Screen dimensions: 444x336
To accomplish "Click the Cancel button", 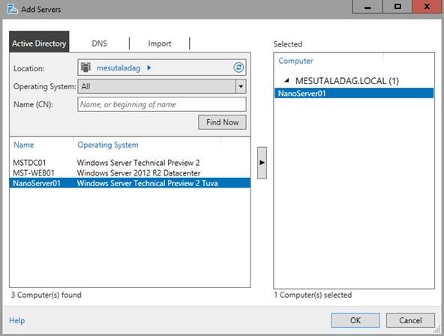I will point(410,320).
